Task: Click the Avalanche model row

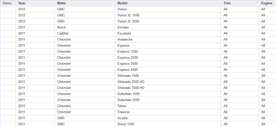Action: tap(125, 39)
